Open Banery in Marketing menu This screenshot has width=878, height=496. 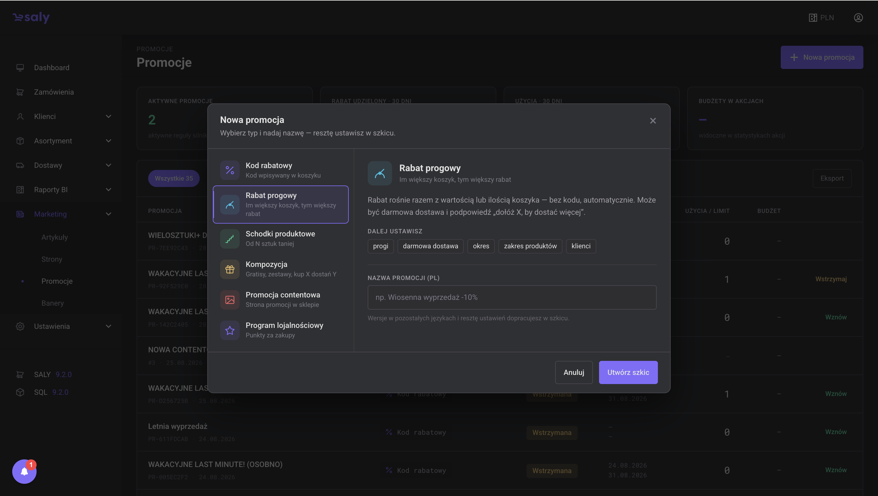52,303
